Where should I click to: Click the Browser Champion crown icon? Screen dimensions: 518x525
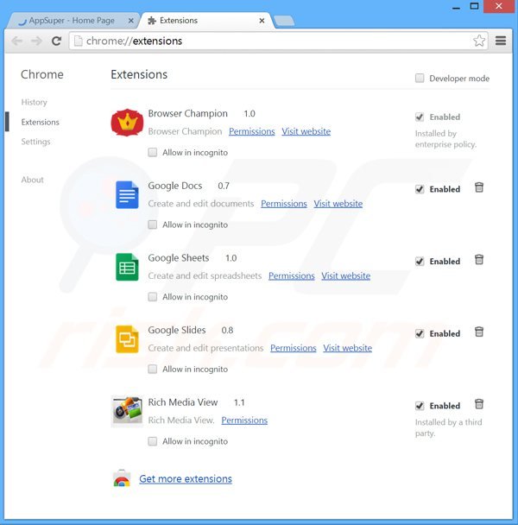tap(127, 123)
